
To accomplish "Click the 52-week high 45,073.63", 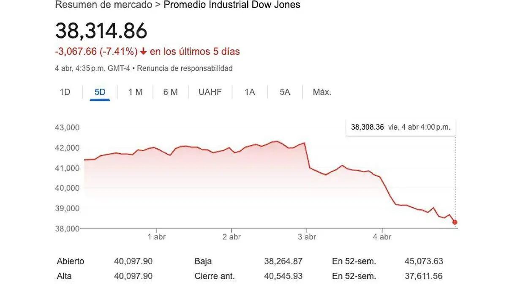I will (423, 261).
